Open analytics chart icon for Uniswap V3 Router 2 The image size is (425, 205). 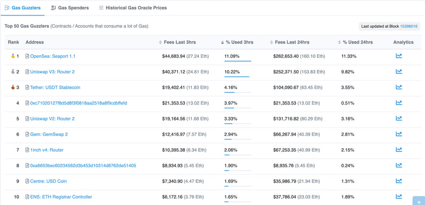pos(399,72)
